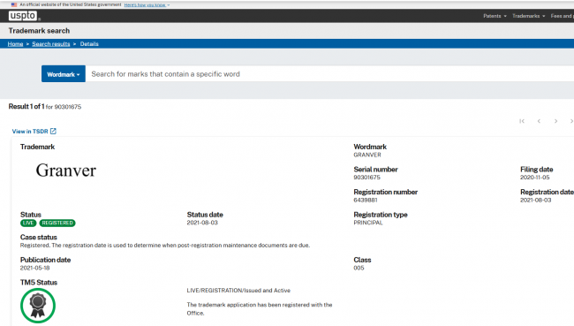The image size is (574, 326).
Task: Go to first result arrow icon
Action: [522, 121]
